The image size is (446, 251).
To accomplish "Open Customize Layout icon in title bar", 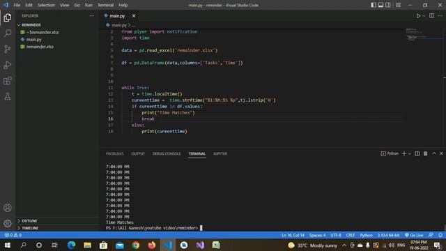I will (x=398, y=5).
